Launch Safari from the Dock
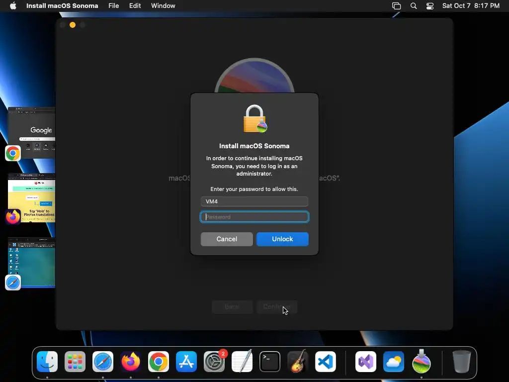The image size is (509, 382). 103,362
